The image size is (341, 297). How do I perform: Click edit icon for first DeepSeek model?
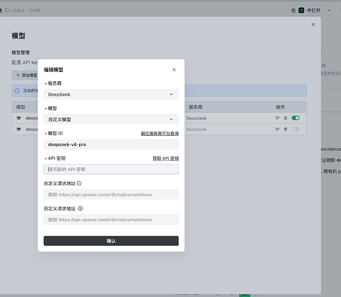[277, 118]
